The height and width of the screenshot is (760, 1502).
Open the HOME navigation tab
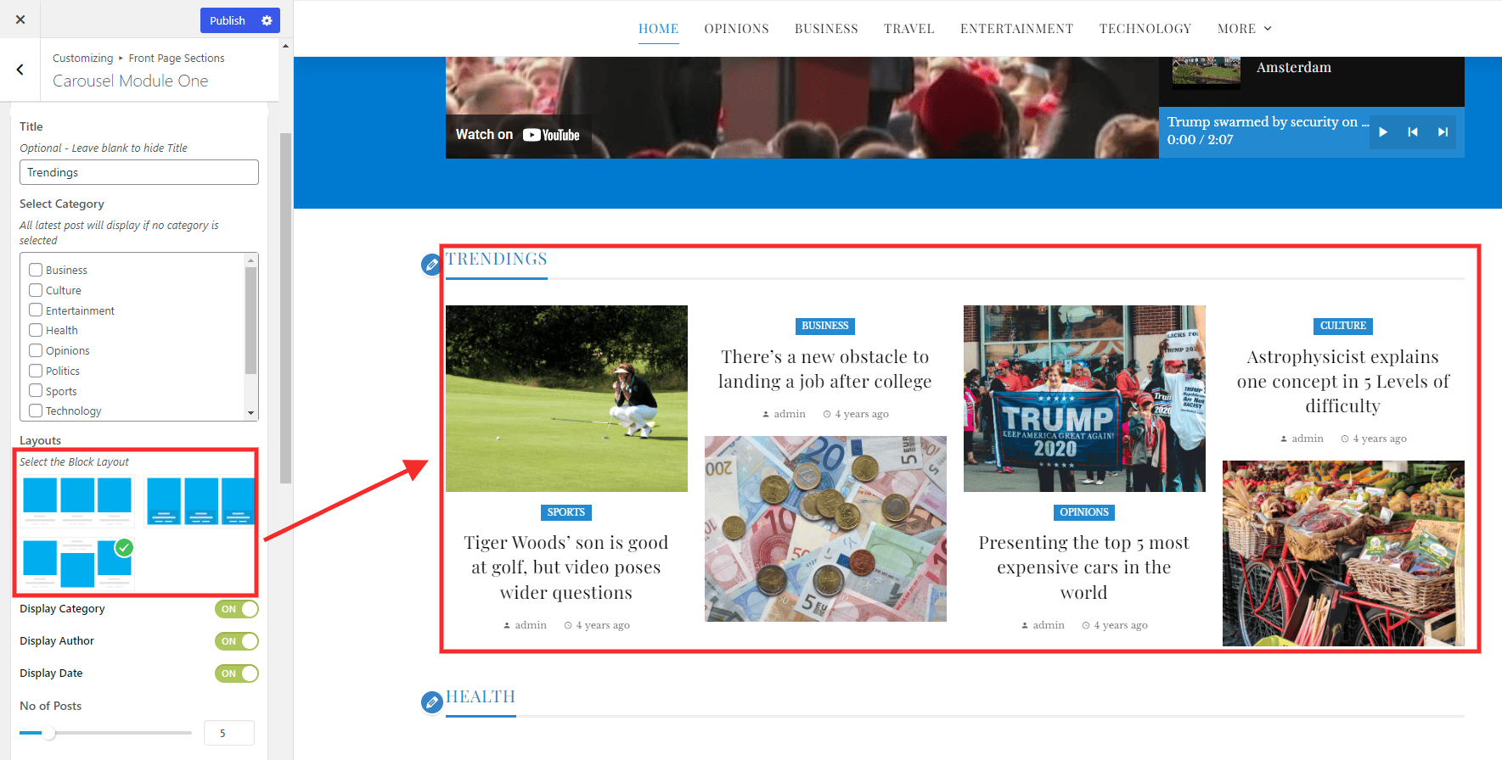tap(659, 29)
